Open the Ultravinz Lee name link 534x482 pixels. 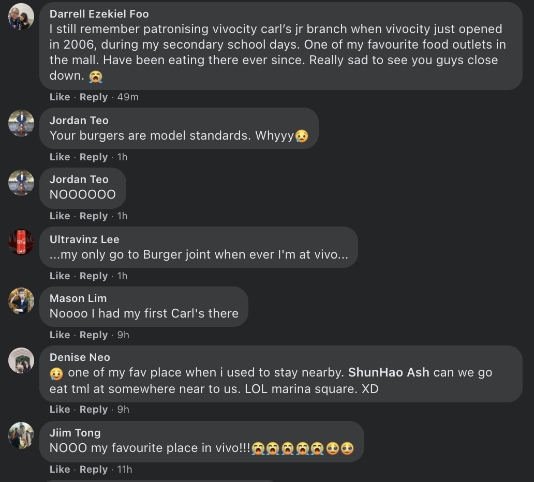[x=84, y=239]
